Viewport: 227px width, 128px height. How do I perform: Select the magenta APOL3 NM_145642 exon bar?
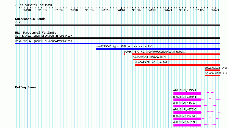187,93
